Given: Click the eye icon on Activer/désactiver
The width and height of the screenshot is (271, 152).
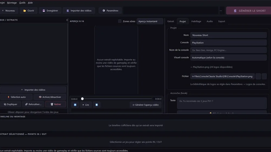Looking at the screenshot, I should click(40, 97).
